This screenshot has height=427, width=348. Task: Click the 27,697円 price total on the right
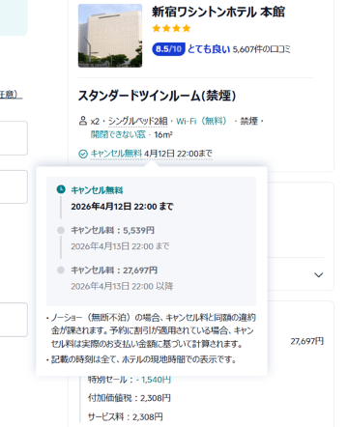click(307, 341)
